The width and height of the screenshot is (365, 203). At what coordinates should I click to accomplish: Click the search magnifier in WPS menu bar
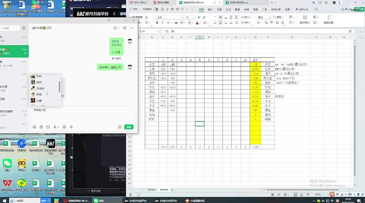(x=316, y=9)
